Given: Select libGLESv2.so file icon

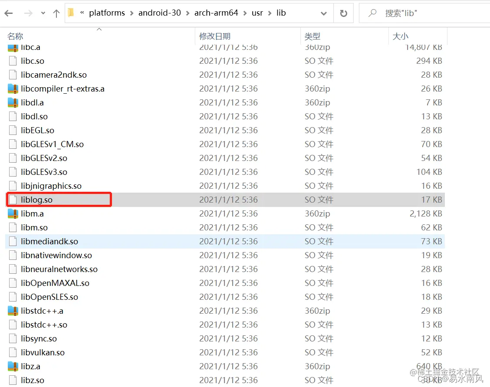Looking at the screenshot, I should [x=13, y=158].
